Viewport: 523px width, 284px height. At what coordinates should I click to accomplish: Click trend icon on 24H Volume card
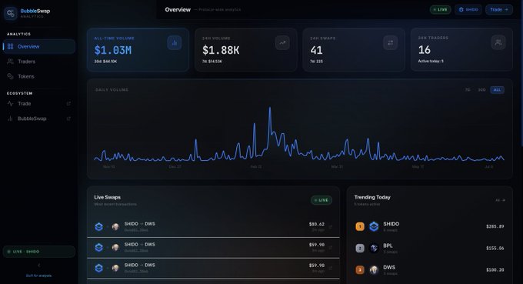coord(282,43)
